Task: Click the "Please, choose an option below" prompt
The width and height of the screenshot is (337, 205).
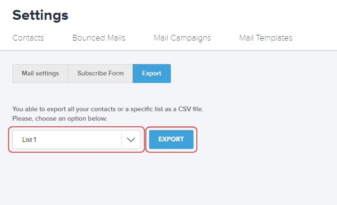Action: [x=60, y=118]
